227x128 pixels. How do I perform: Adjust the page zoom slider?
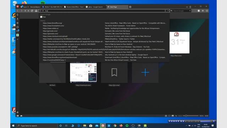click(x=190, y=116)
